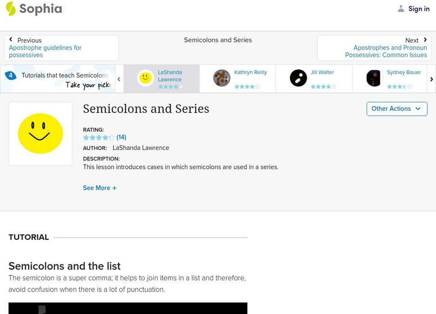This screenshot has height=314, width=436.
Task: Select LaShanda Lawrence's smiley avatar
Action: pyautogui.click(x=145, y=77)
